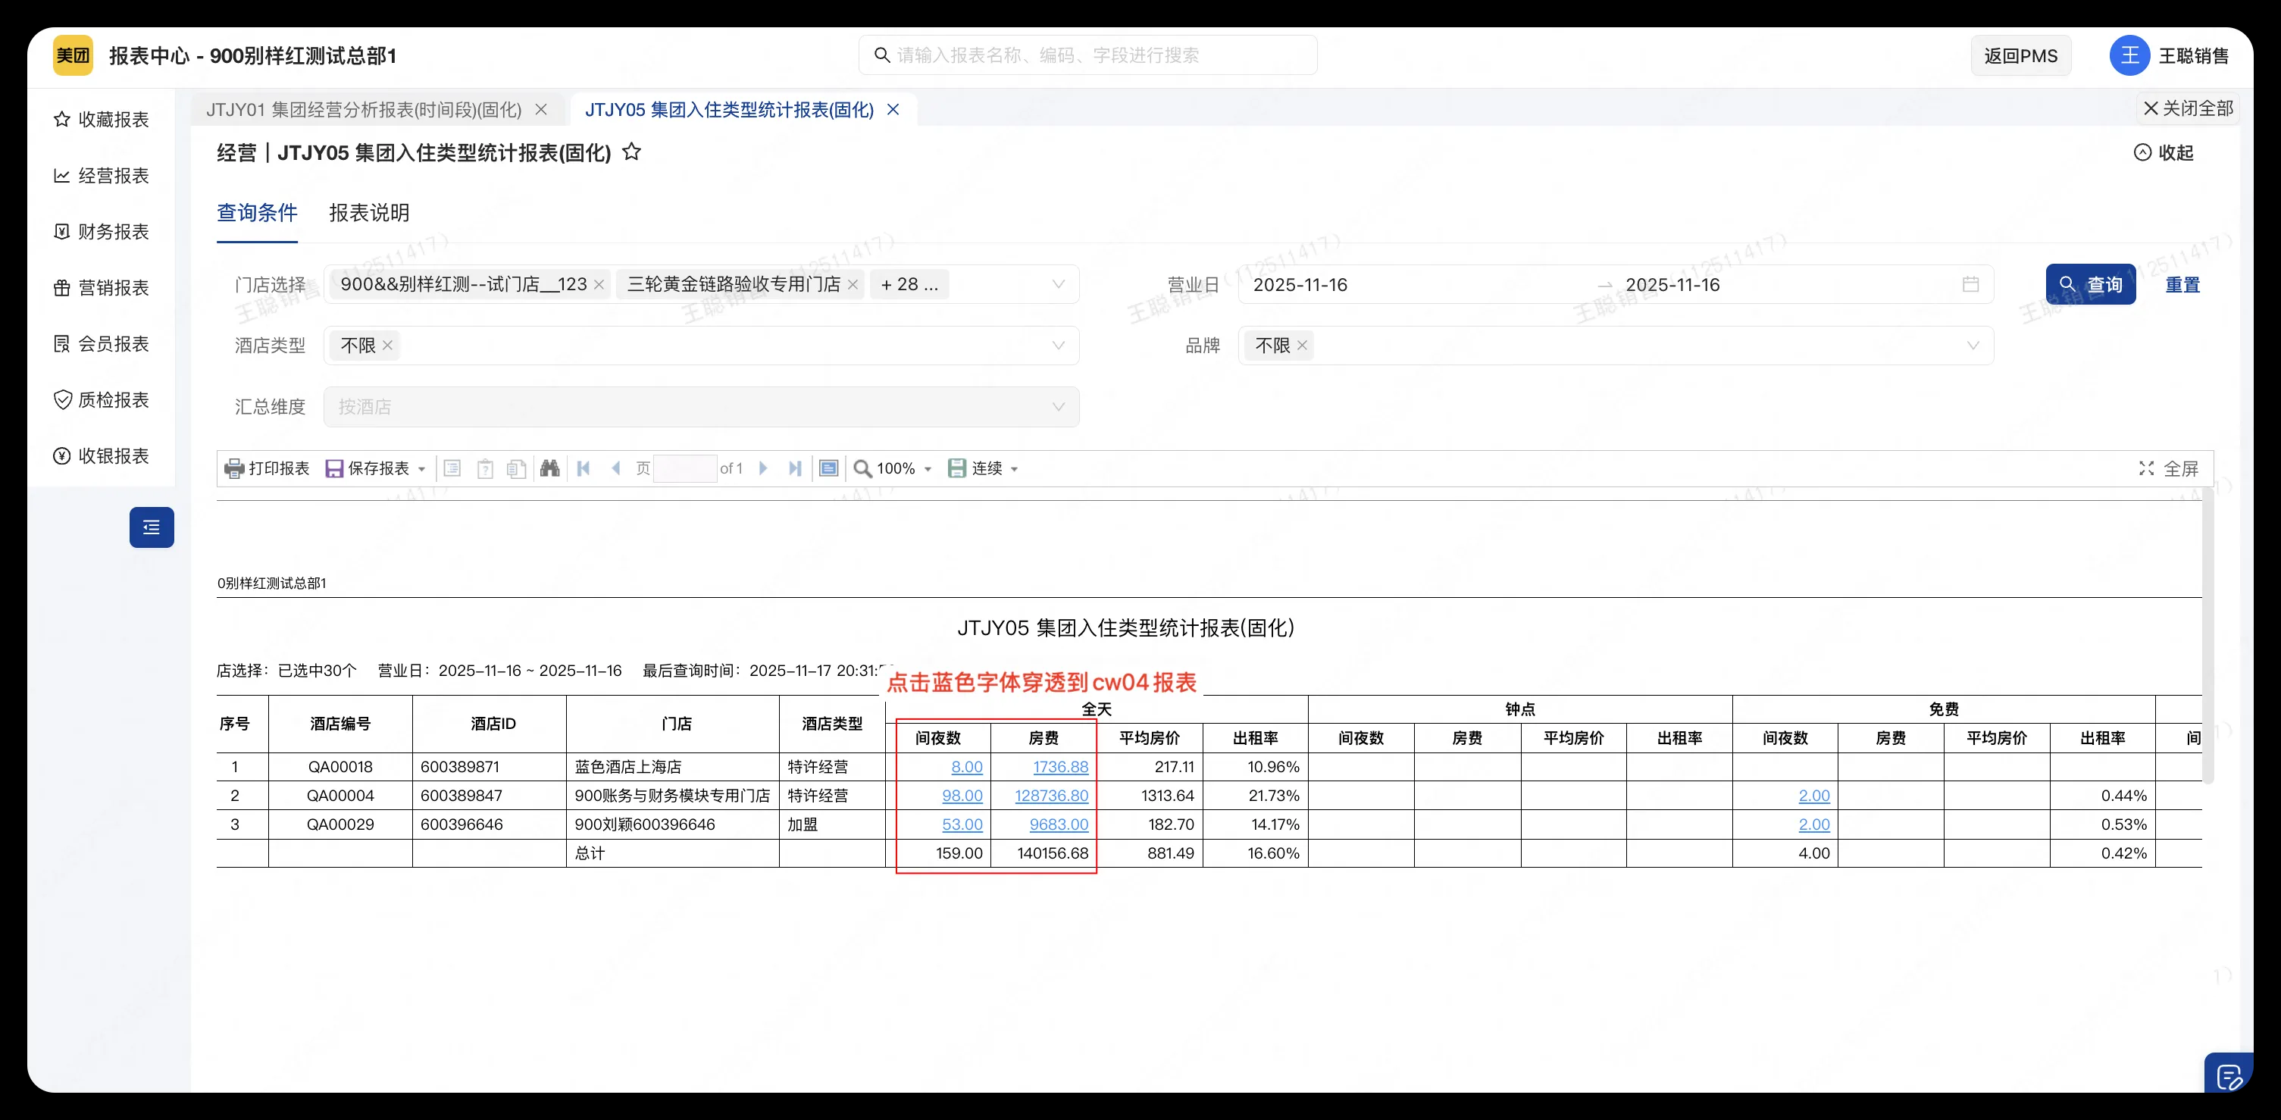This screenshot has width=2281, height=1120.
Task: Open the 质检报表 section
Action: point(102,399)
